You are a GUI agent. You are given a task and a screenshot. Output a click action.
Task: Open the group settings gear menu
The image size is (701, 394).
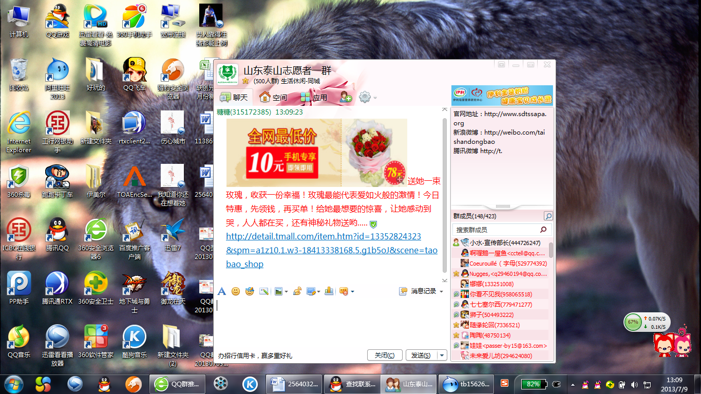[365, 97]
